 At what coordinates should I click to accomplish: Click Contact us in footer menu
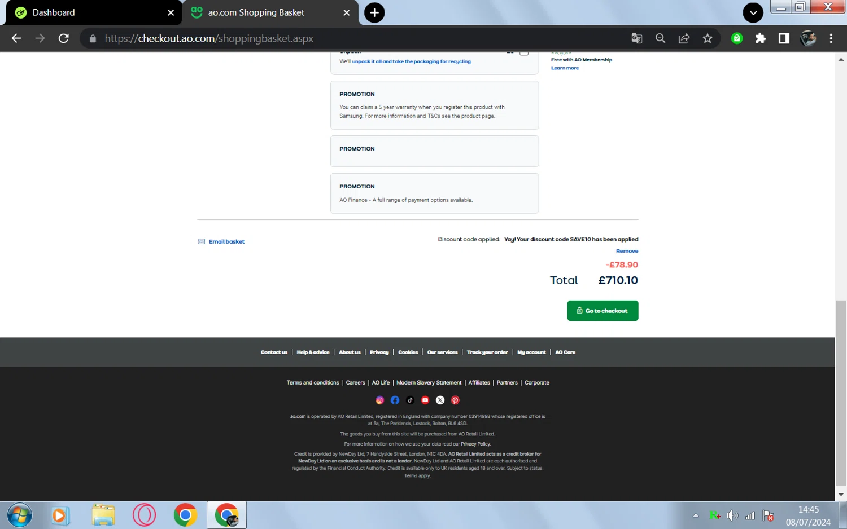274,352
